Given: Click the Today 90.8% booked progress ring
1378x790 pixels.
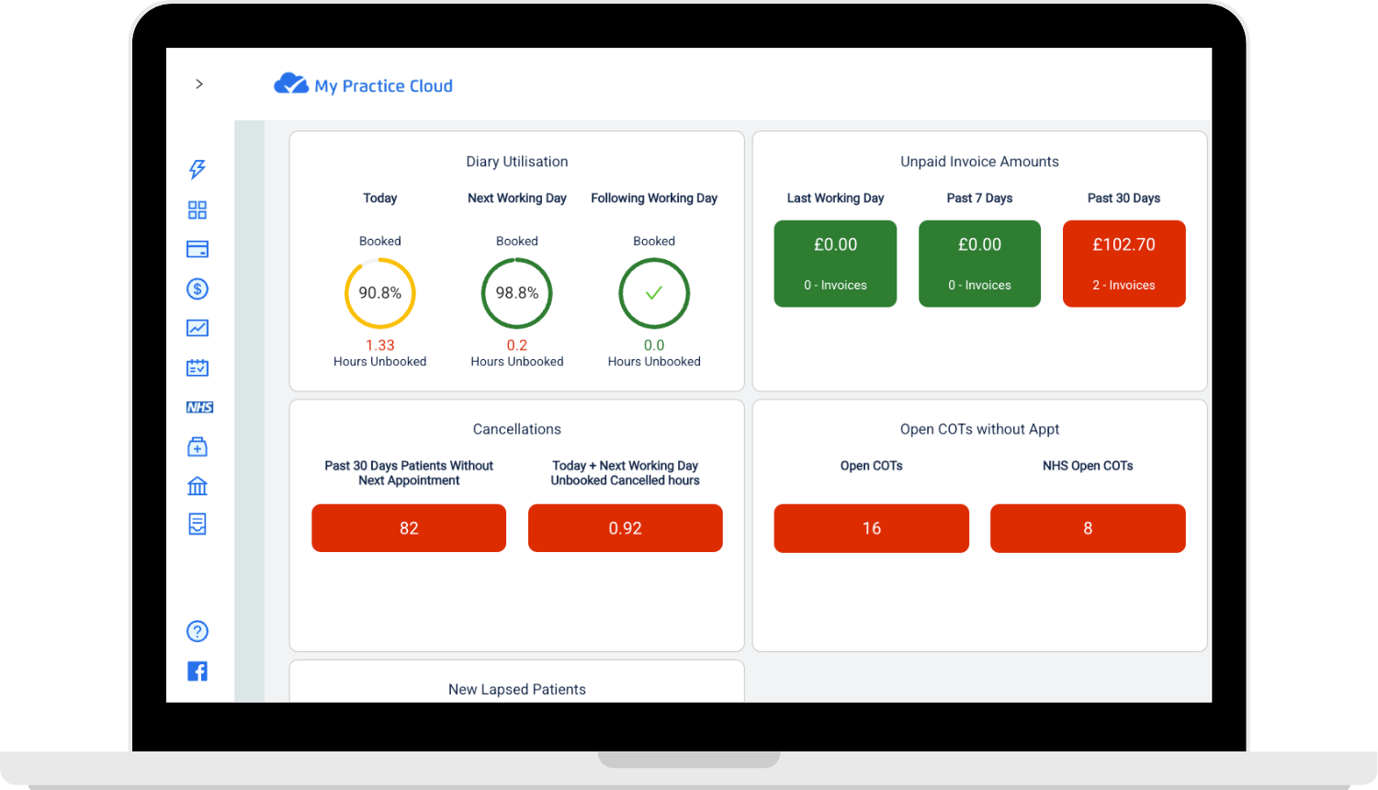Looking at the screenshot, I should [x=380, y=293].
